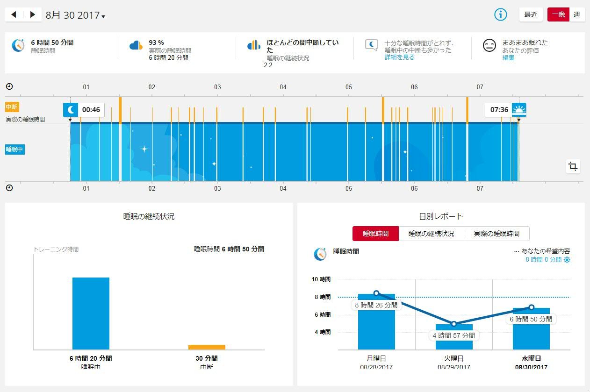The height and width of the screenshot is (392, 590).
Task: Switch to 一晩 view
Action: (558, 14)
